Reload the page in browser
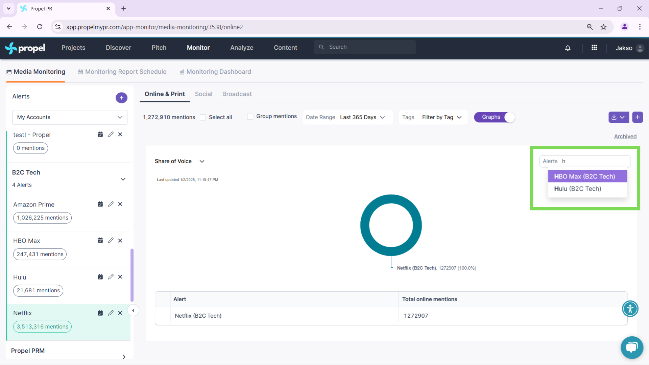This screenshot has height=365, width=649. point(40,27)
